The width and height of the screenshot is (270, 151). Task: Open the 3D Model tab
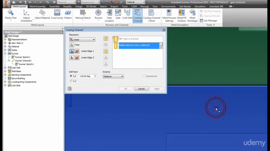pos(91,7)
